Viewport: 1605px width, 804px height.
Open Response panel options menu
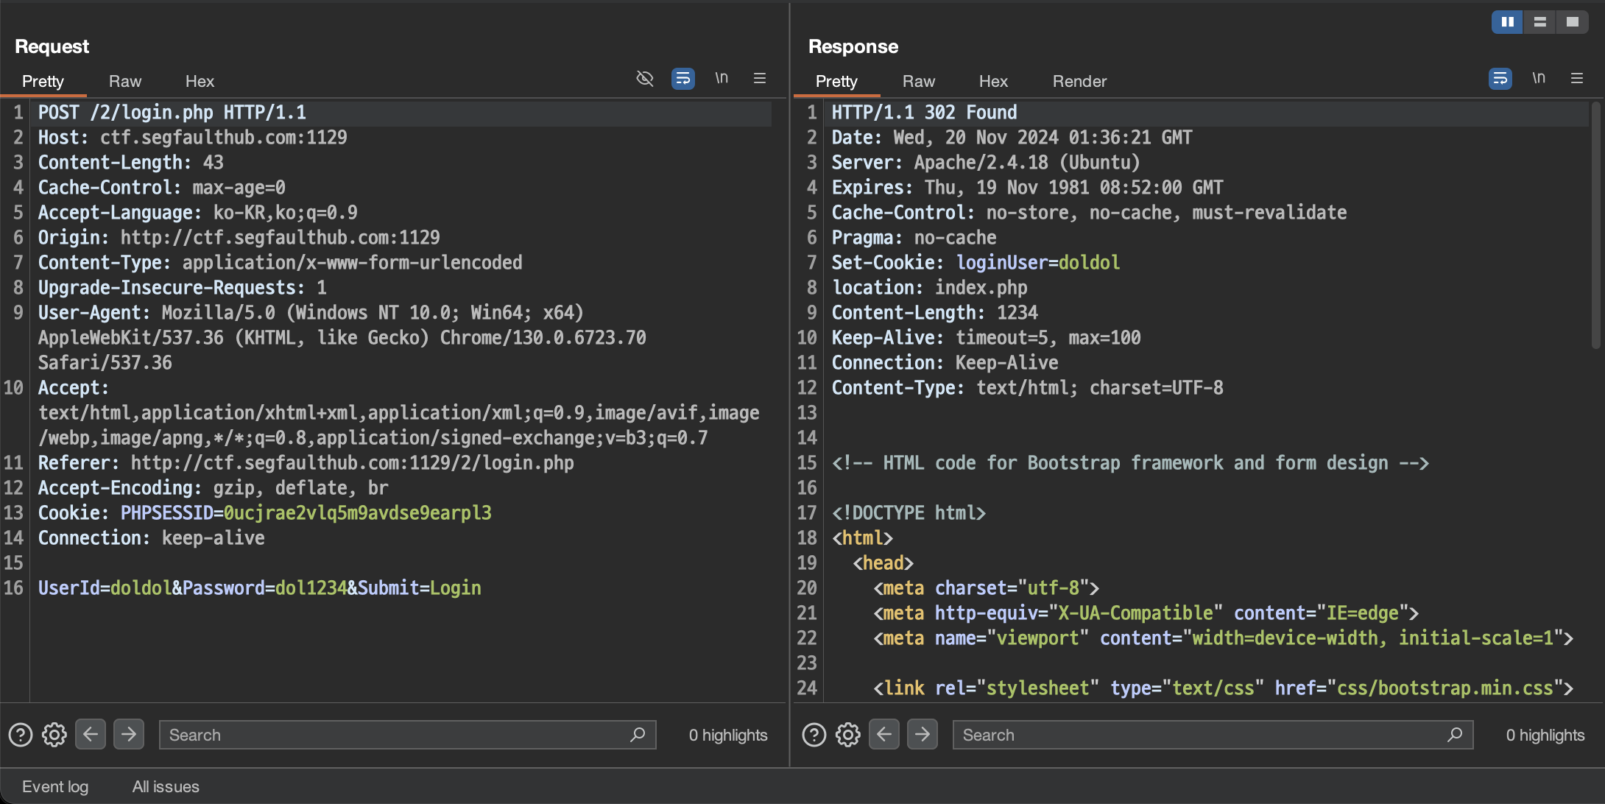click(x=1577, y=78)
